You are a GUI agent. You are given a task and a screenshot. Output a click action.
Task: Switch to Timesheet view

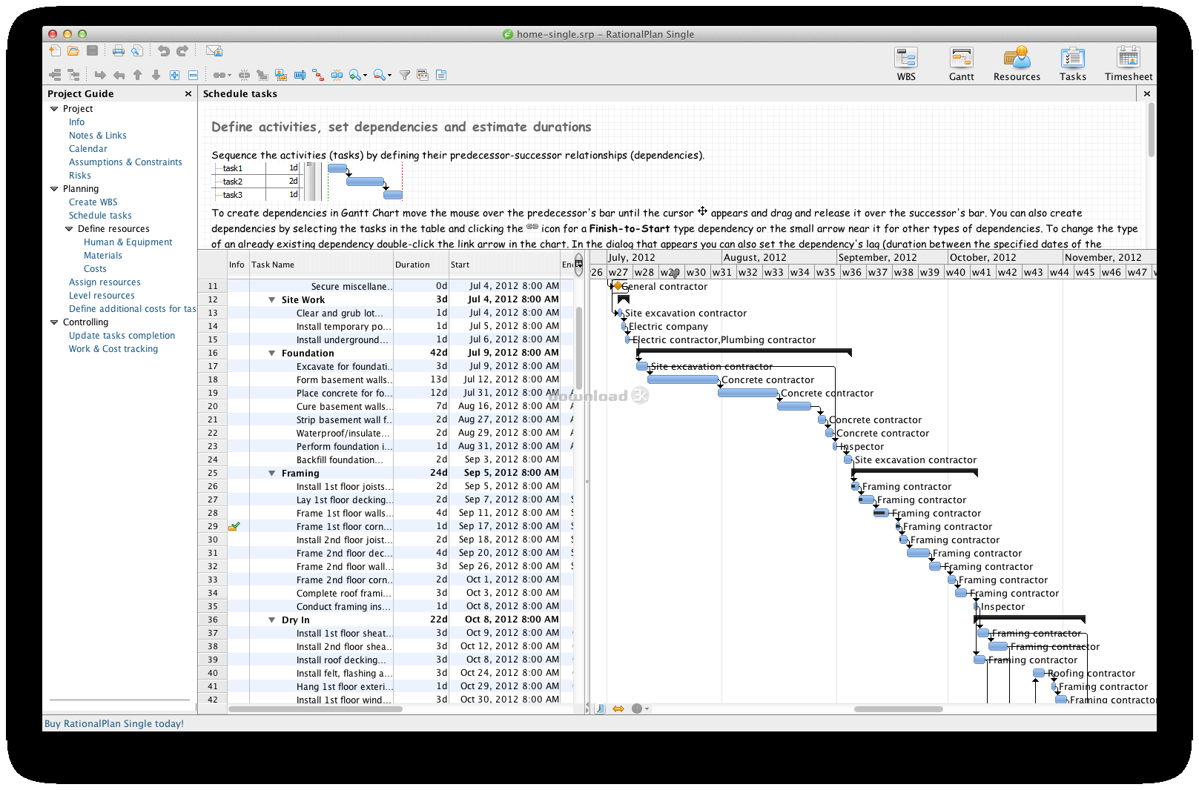coord(1129,64)
